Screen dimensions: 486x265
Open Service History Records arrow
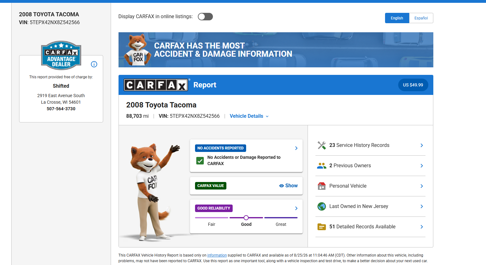click(422, 145)
